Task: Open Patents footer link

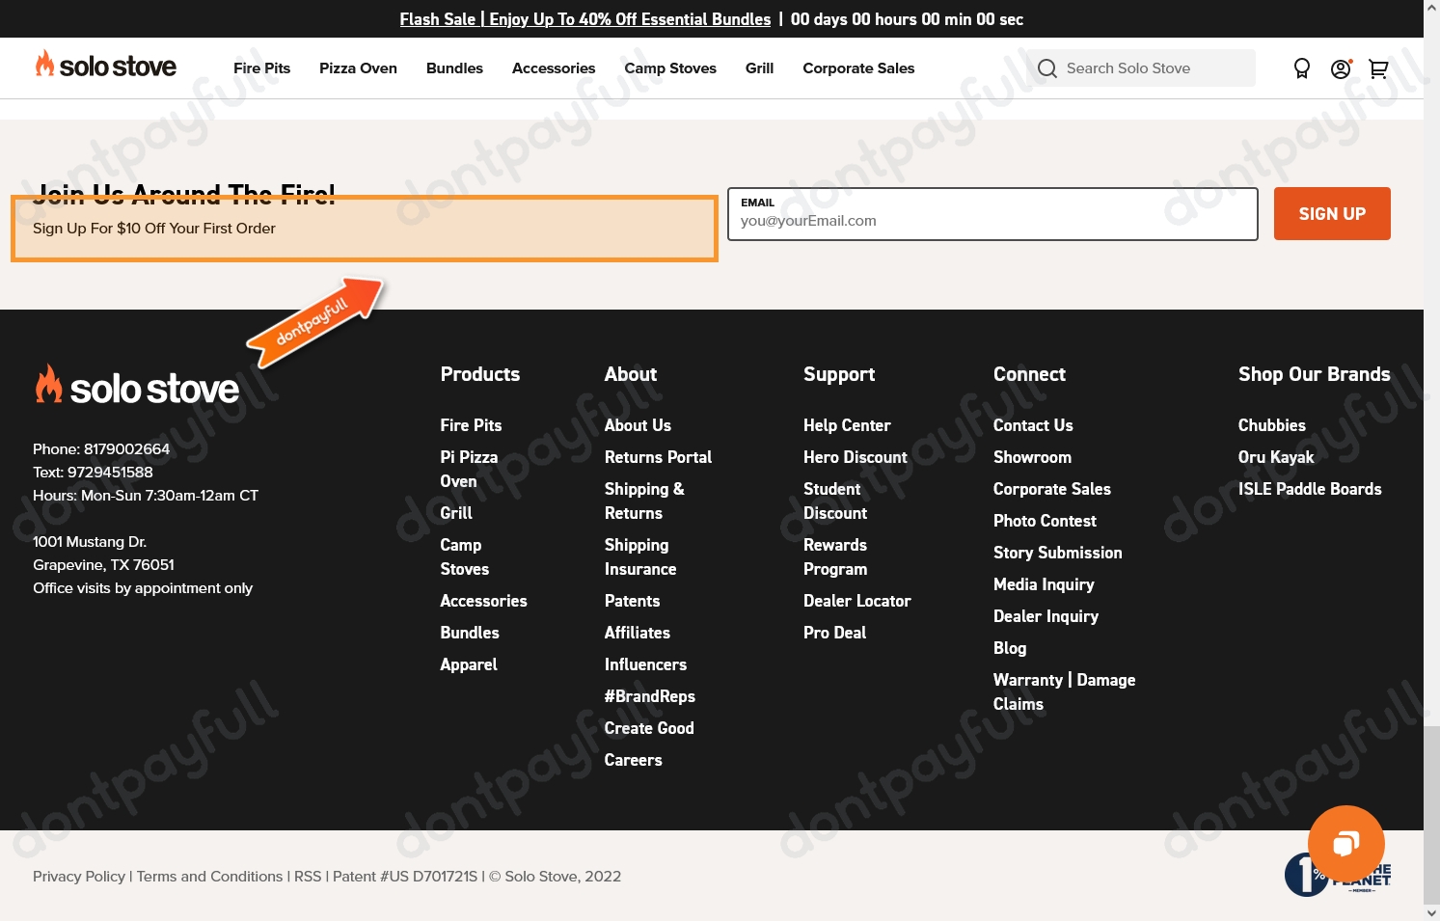Action: point(632,601)
